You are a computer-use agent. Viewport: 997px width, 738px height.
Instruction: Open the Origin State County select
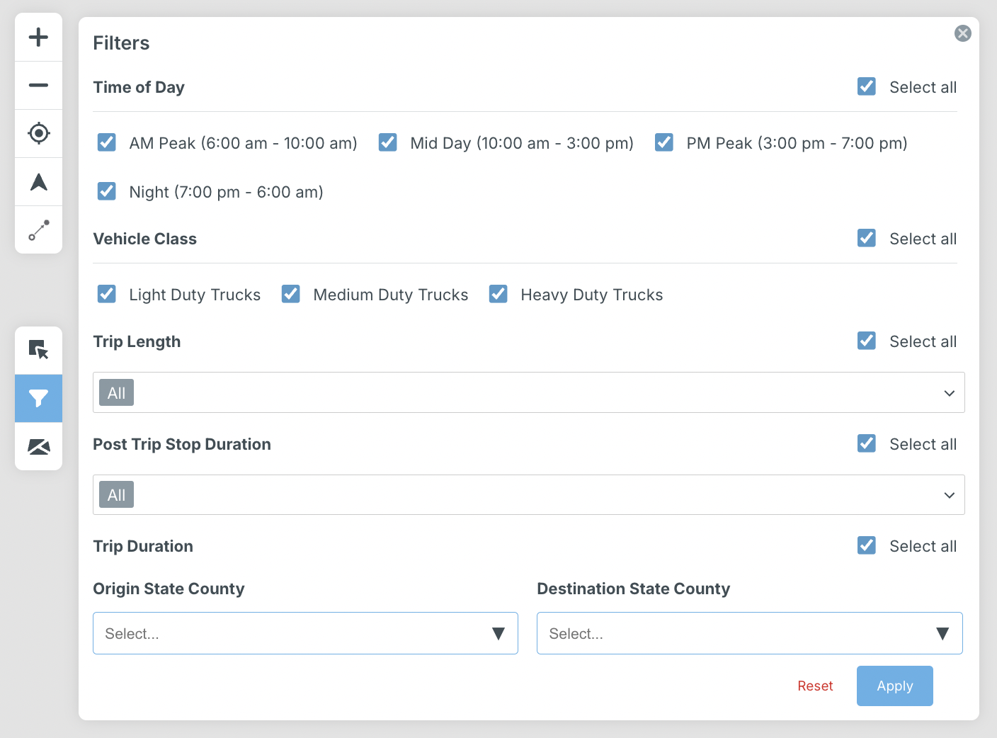tap(305, 633)
